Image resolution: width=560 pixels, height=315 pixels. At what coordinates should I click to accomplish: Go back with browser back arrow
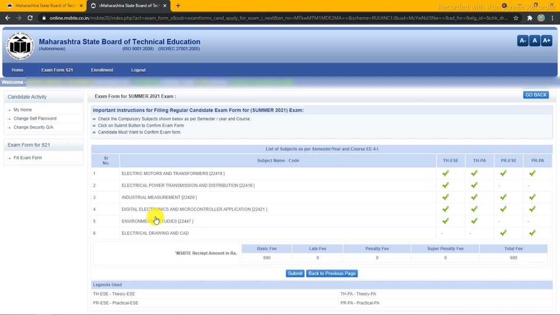point(7,18)
